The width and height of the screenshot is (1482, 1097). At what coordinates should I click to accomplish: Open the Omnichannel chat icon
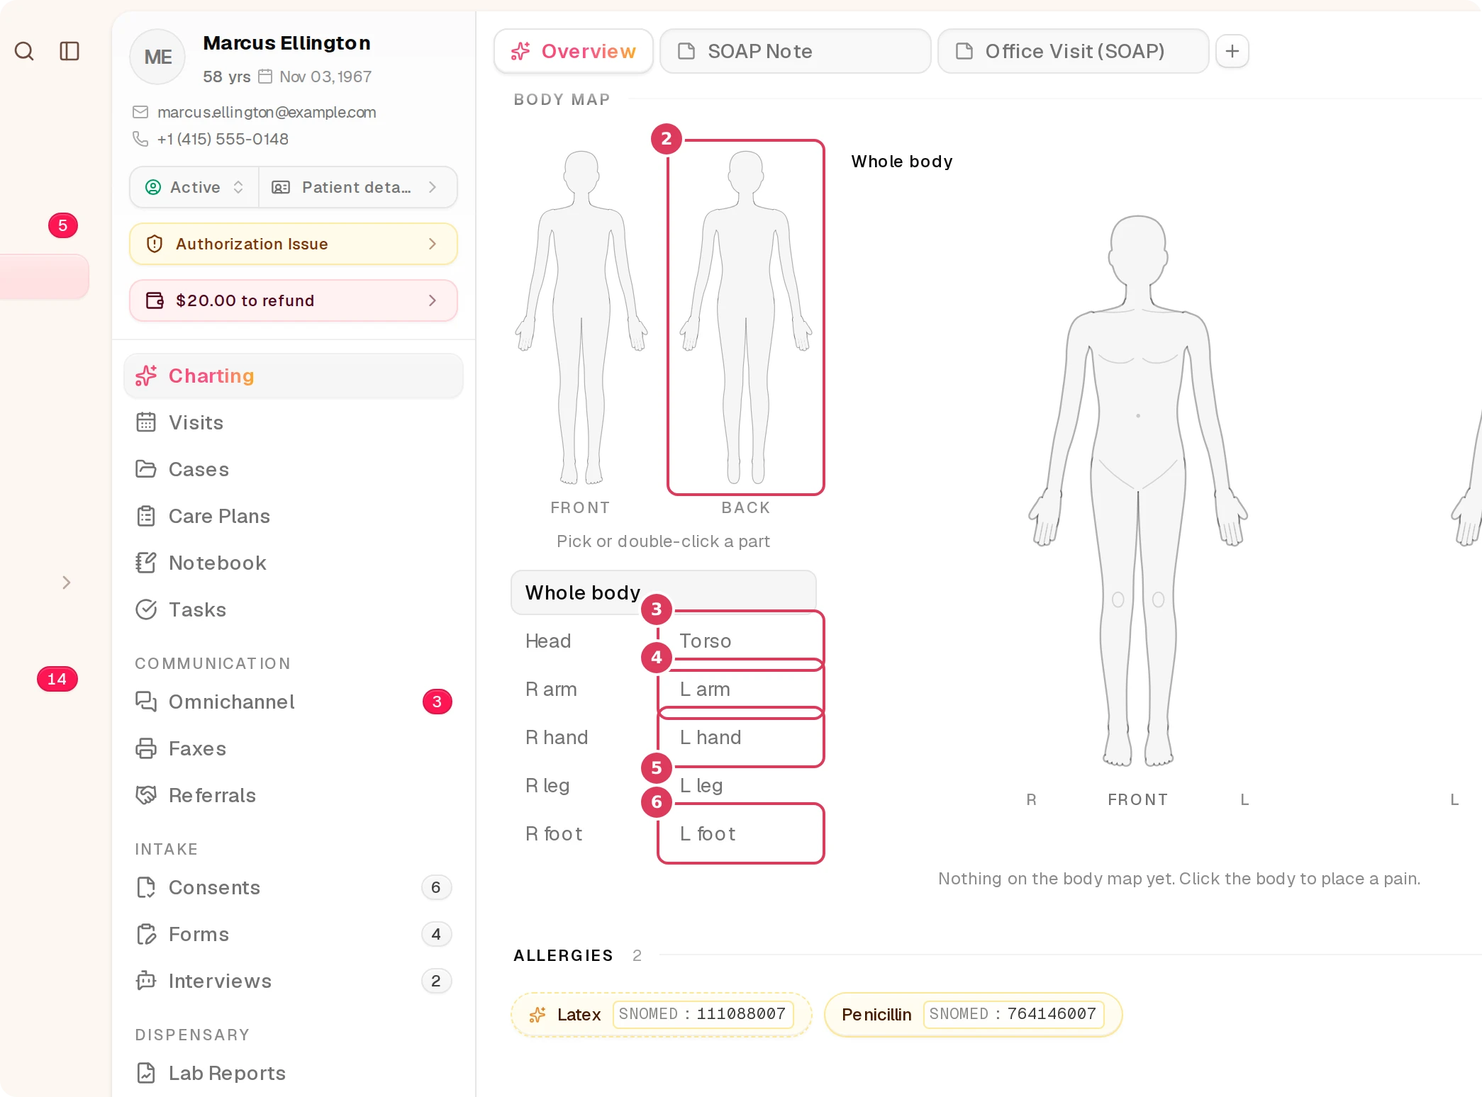(x=146, y=702)
